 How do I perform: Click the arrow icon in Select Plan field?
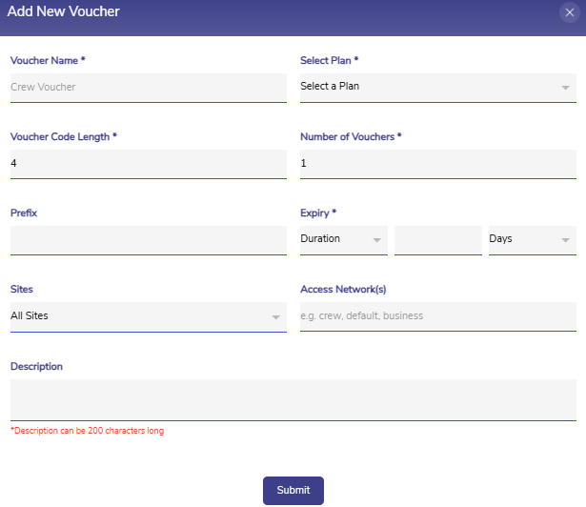click(x=566, y=88)
